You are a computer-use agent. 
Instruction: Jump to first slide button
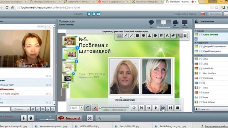pos(141,108)
